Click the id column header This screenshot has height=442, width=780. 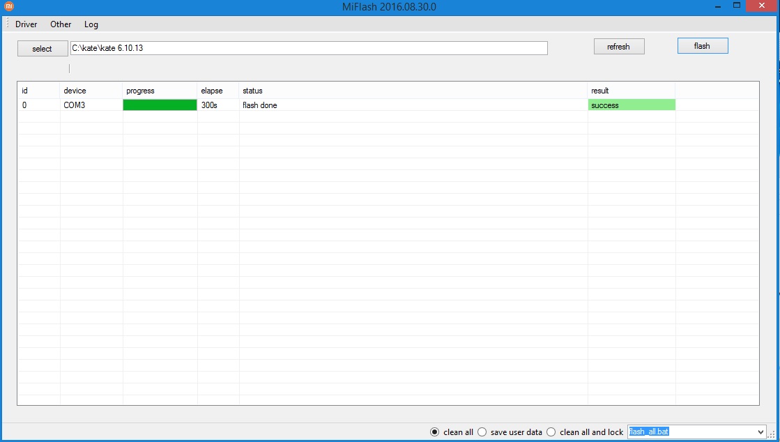click(39, 91)
